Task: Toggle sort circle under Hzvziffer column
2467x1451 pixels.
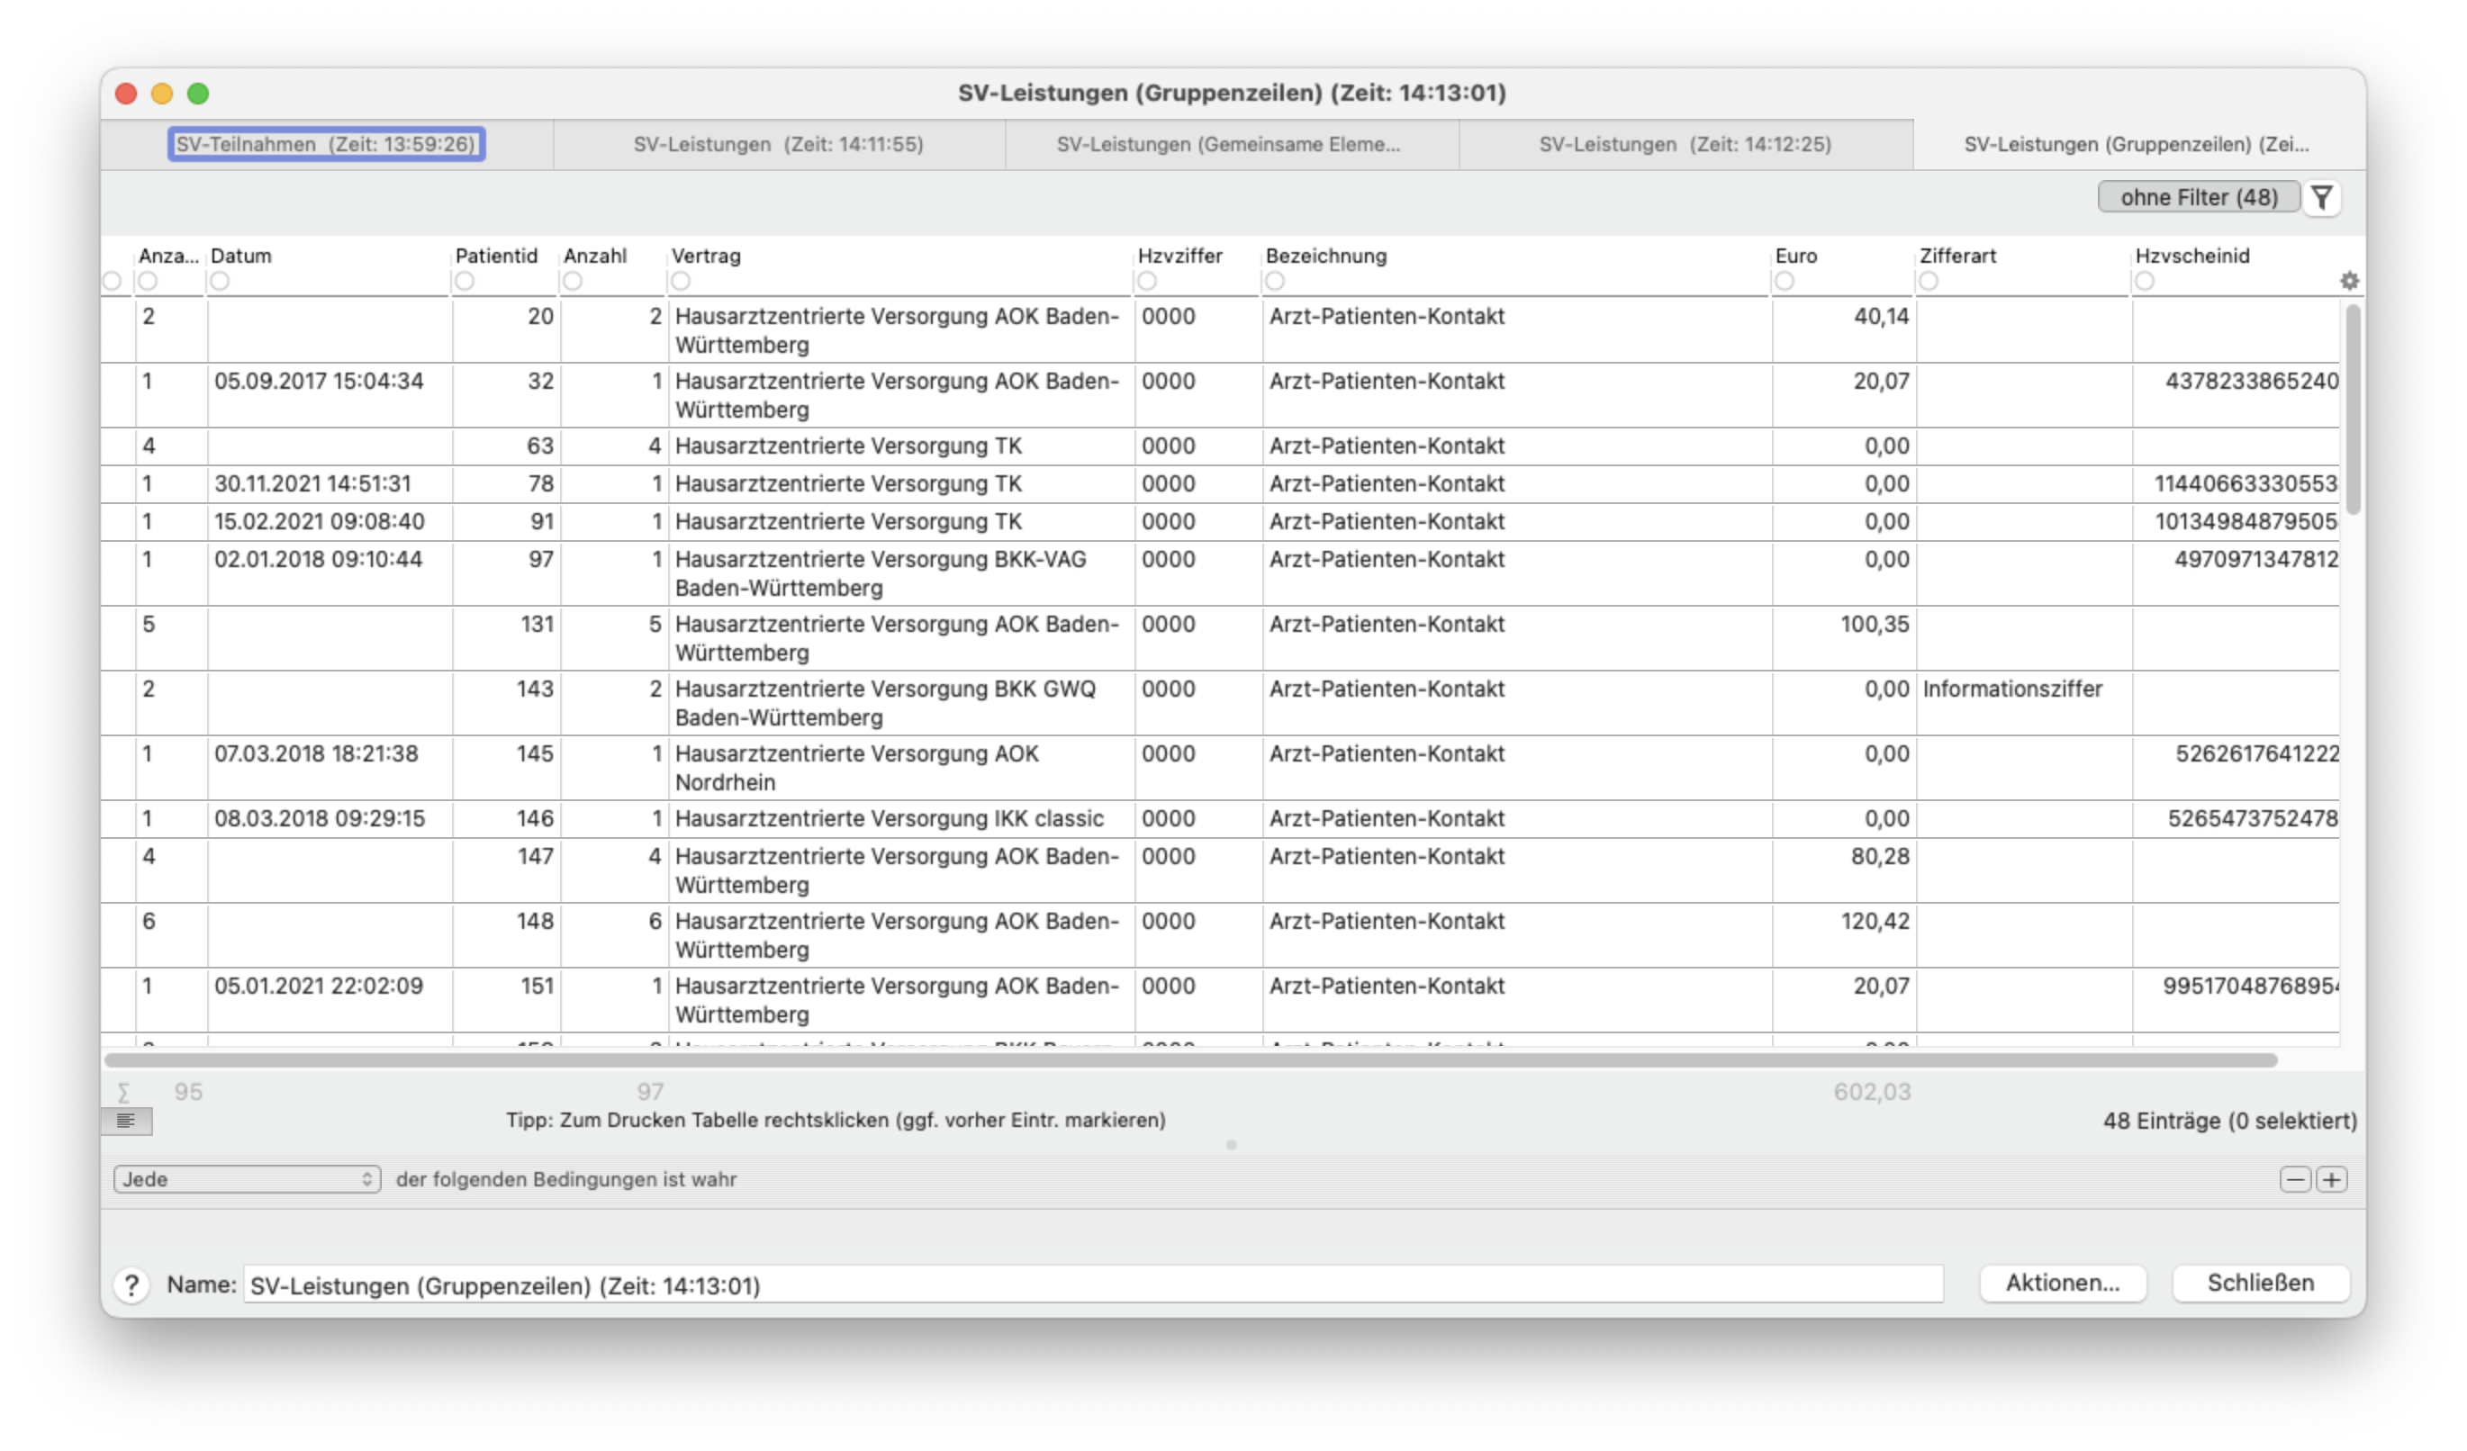Action: [1147, 282]
